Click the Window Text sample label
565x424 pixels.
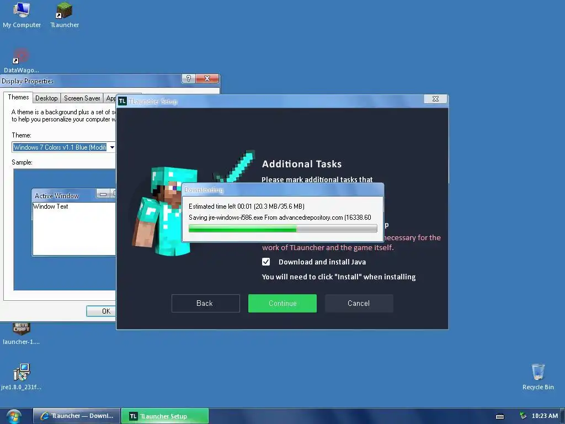pos(50,206)
